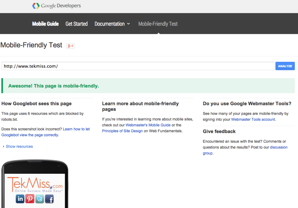This screenshot has height=208, width=298.
Task: Open Facebook icon in phone preview
Action: tap(49, 199)
